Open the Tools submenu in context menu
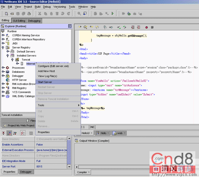The image size is (199, 177). point(58,105)
